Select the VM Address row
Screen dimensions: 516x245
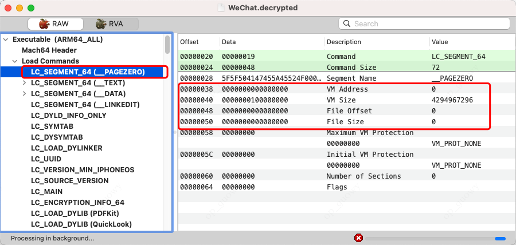[347, 89]
